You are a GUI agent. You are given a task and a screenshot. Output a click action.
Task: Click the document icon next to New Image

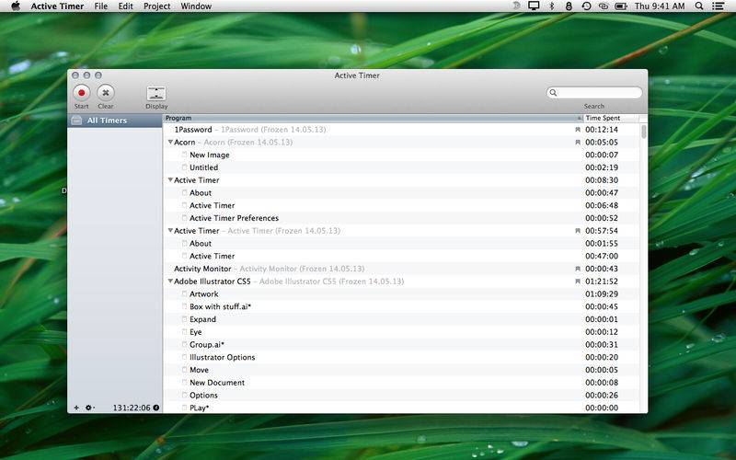[x=185, y=155]
